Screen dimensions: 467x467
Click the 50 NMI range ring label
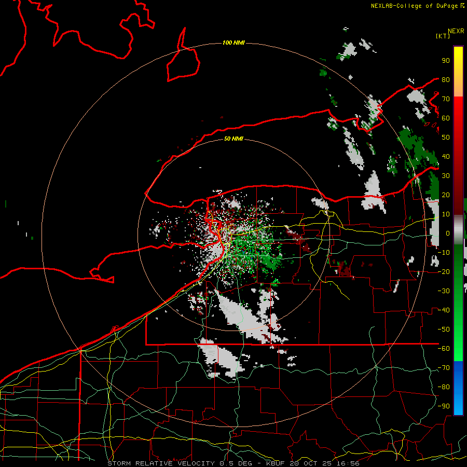point(233,139)
